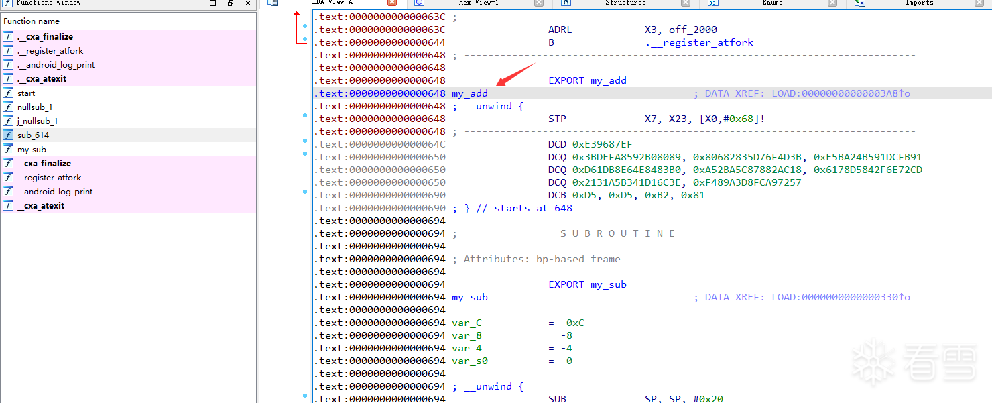
Task: Switch to the Enums tab
Action: coord(772,3)
